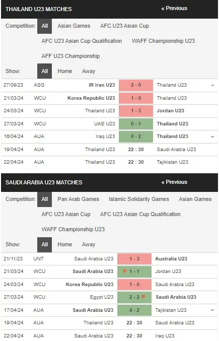219x341 pixels.
Task: Expand the Iraq U23 vs Thailand match chevron
Action: tap(212, 137)
